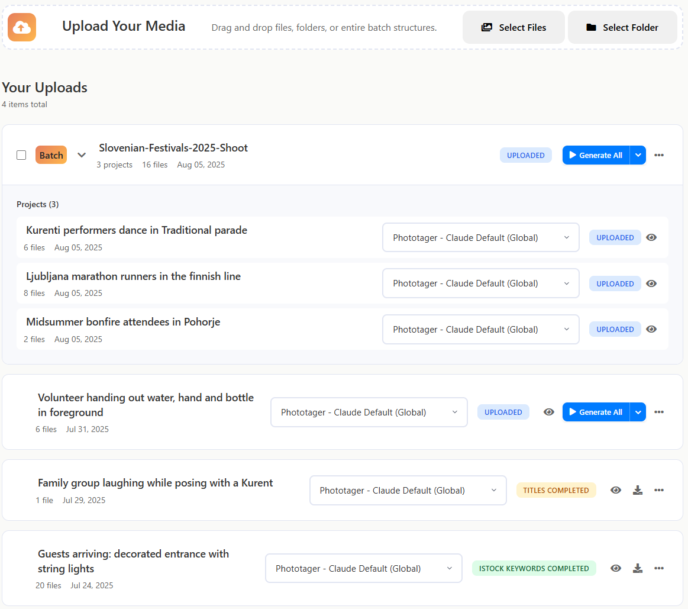Preview the Volunteer handing out water project
The height and width of the screenshot is (609, 688).
click(x=549, y=412)
